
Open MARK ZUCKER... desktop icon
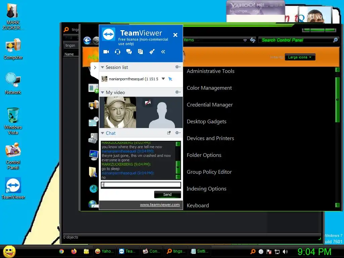pyautogui.click(x=13, y=16)
